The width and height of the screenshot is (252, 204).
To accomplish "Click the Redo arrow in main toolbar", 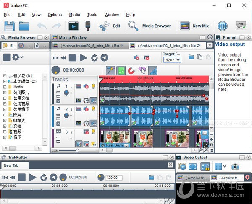I will [x=56, y=26].
